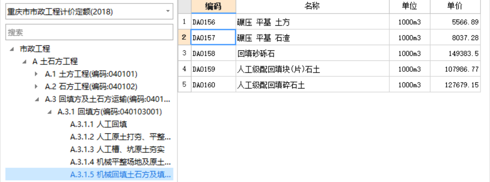490x182 pixels.
Task: Click name cell 碾压 平基 石渣
Action: [x=312, y=38]
